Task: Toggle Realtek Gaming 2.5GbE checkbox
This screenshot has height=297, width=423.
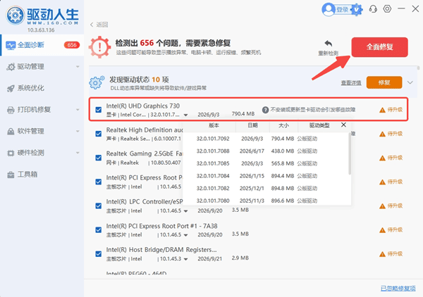Action: [x=99, y=158]
